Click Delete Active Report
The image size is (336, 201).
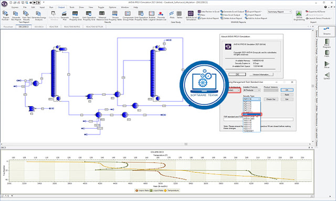[231, 18]
